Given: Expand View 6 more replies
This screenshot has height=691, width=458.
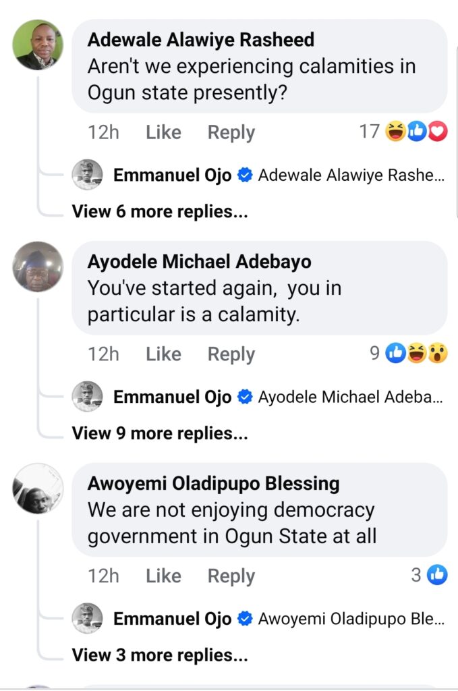Looking at the screenshot, I should [x=160, y=212].
